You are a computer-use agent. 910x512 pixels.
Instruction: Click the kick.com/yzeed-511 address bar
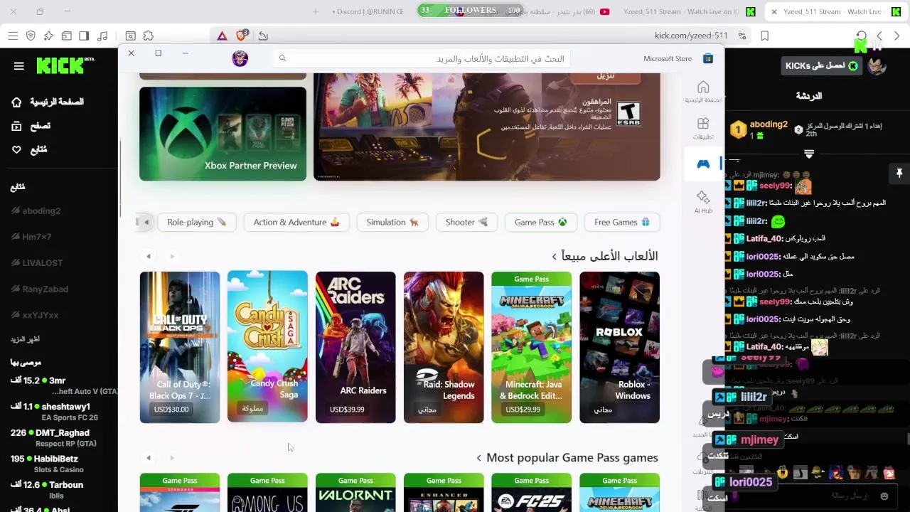pos(691,36)
